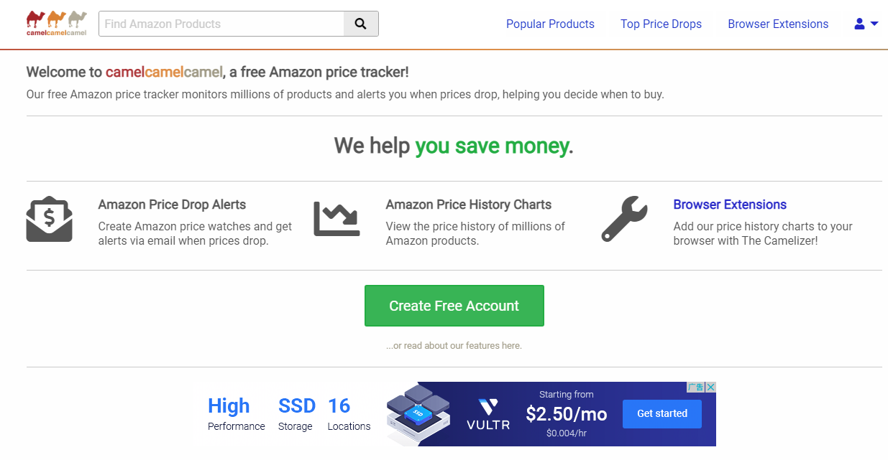The height and width of the screenshot is (460, 888).
Task: Expand the user account dropdown menu
Action: click(866, 24)
